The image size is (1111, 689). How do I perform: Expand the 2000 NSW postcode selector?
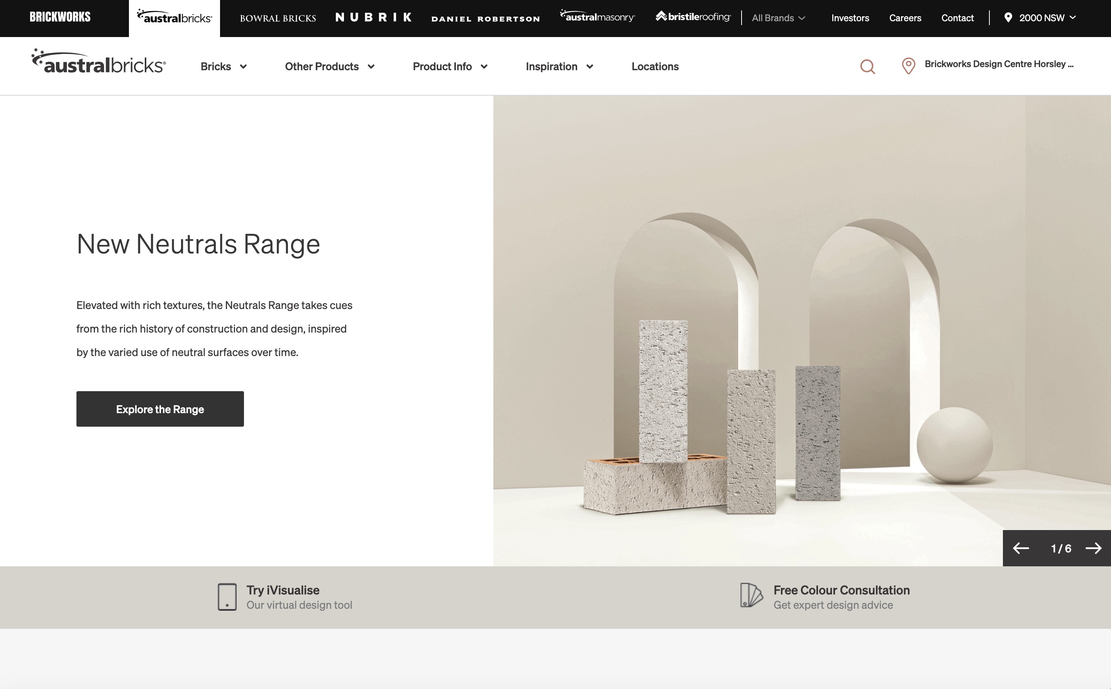coord(1044,18)
